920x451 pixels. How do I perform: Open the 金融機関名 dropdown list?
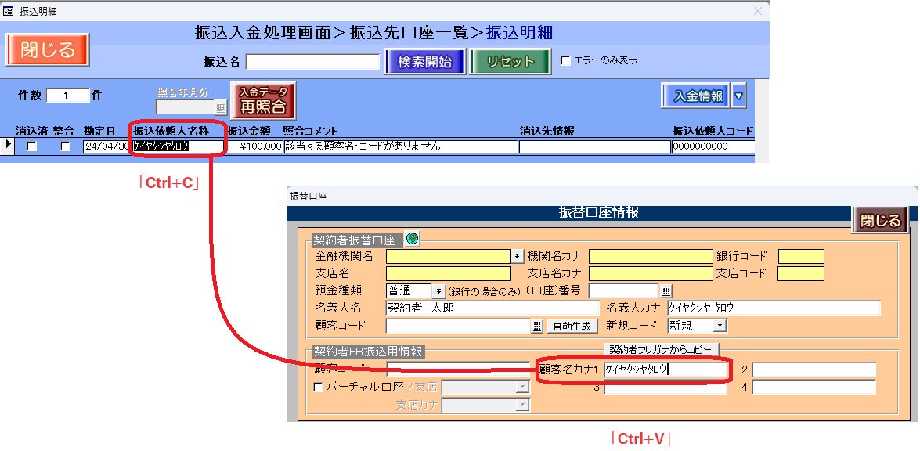click(x=518, y=256)
